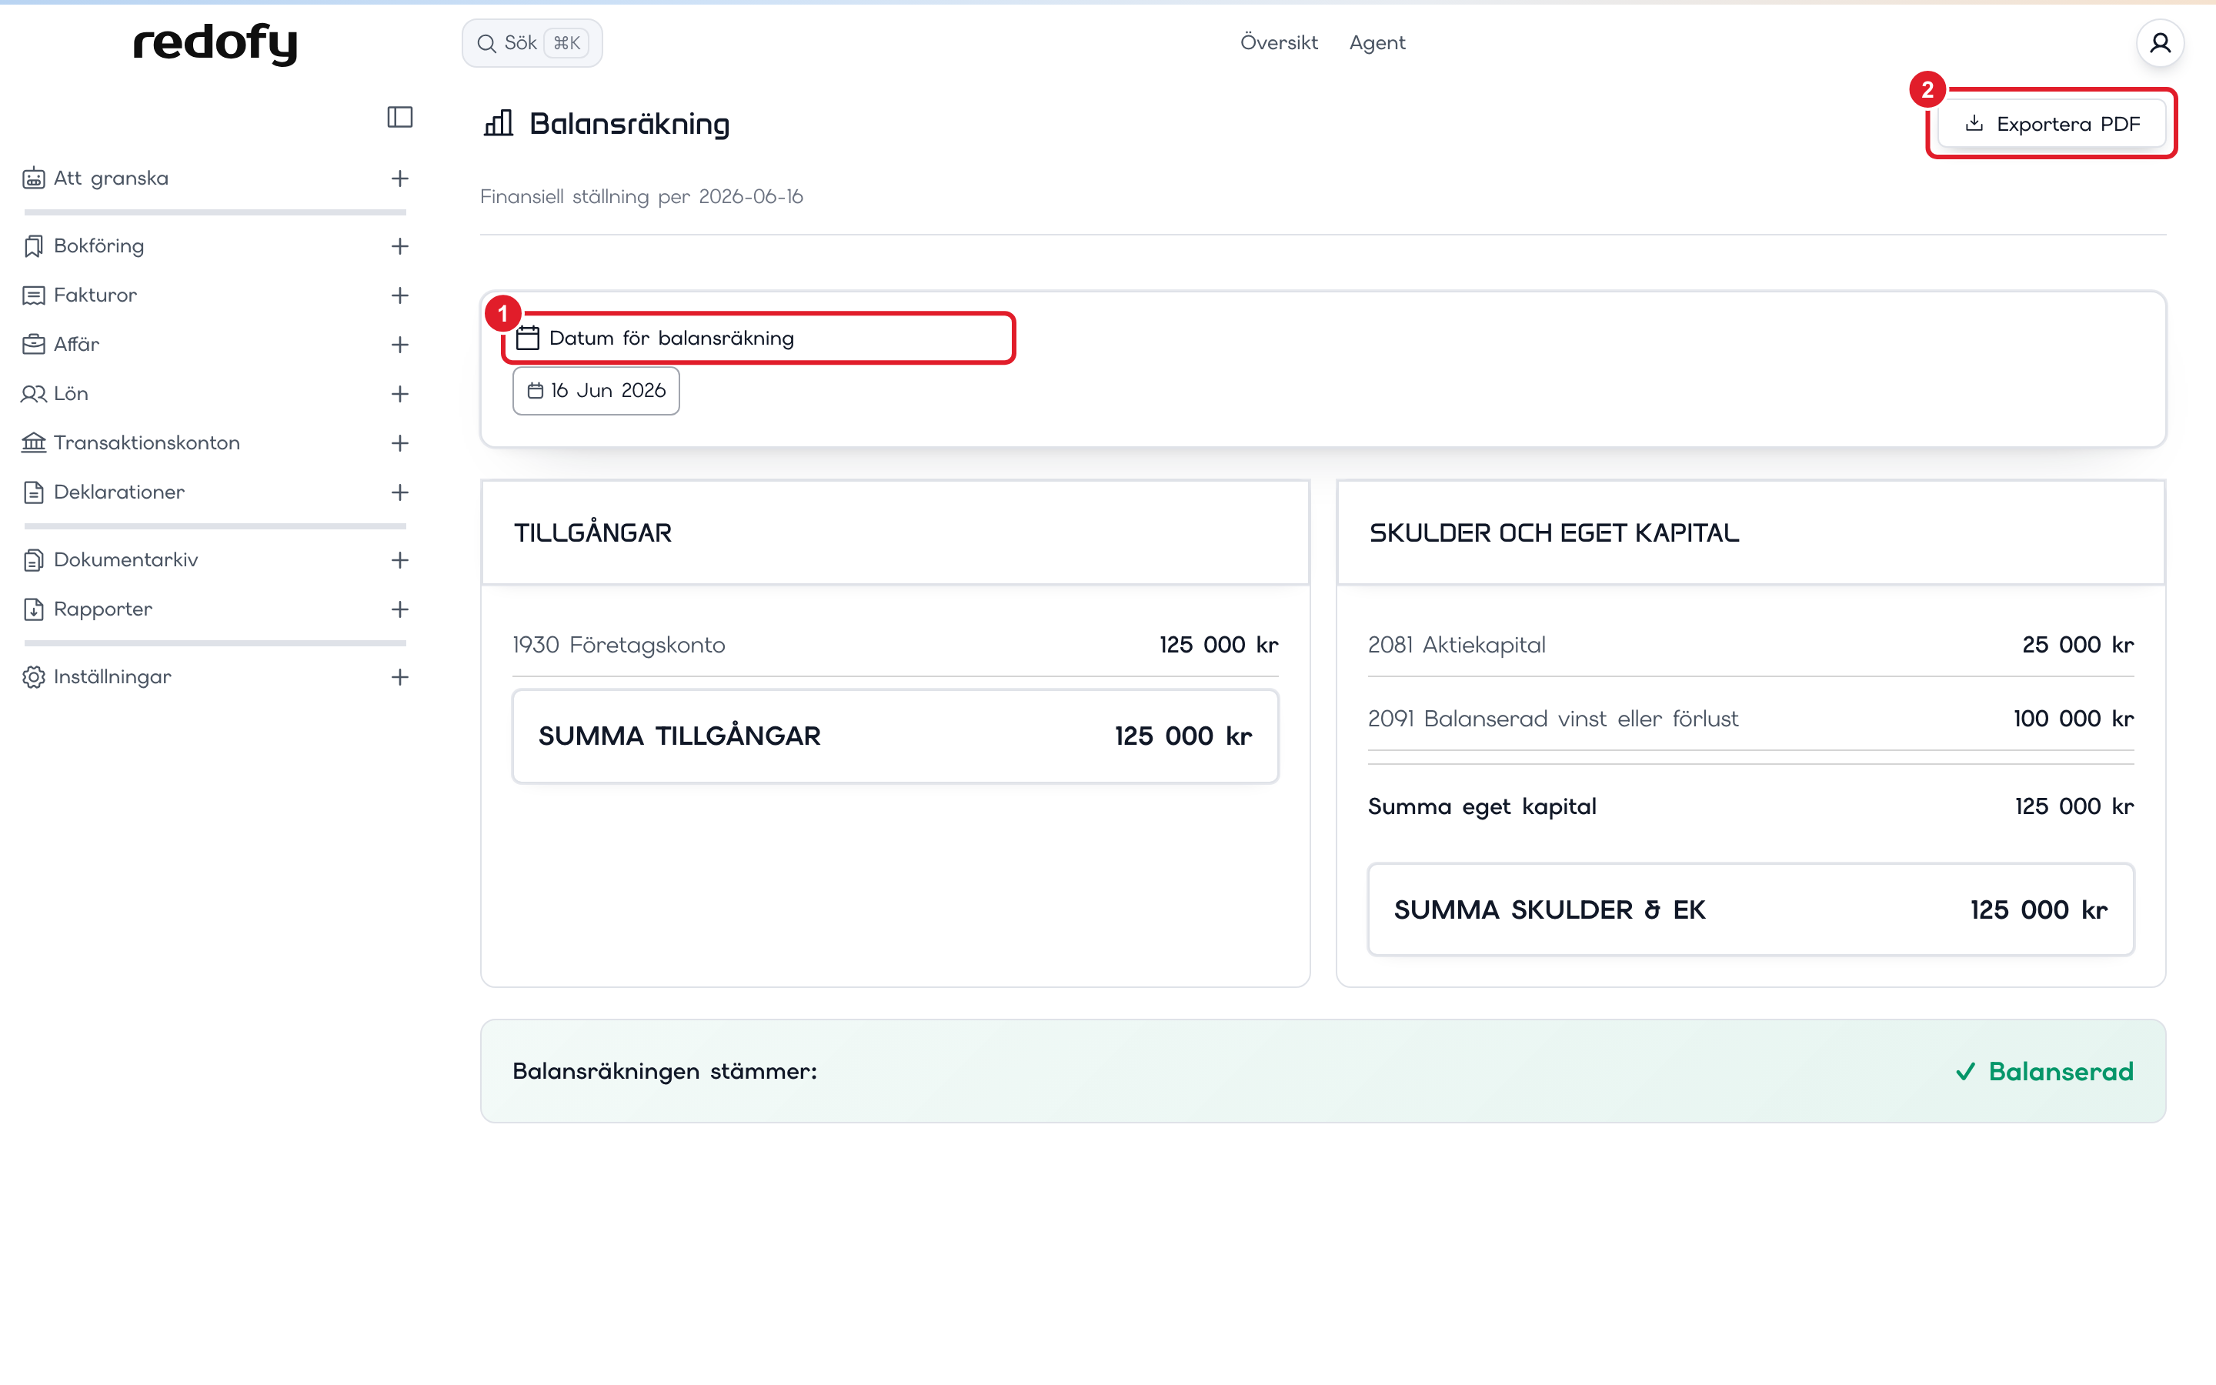Open the Översikt tab

tap(1278, 42)
